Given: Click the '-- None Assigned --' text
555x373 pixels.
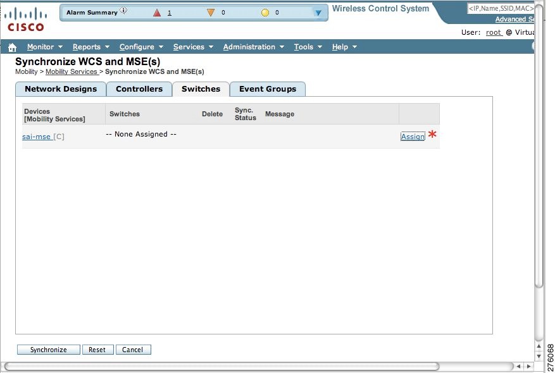Looking at the screenshot, I should click(141, 134).
